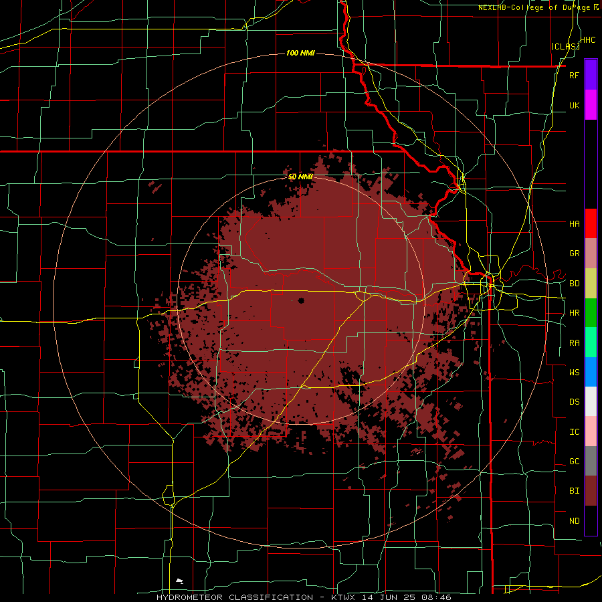Click the IC legend label
The image size is (602, 602).
[574, 432]
